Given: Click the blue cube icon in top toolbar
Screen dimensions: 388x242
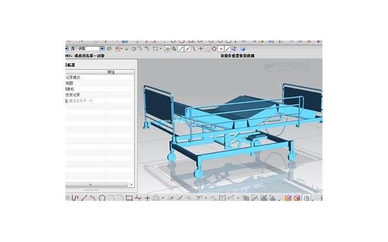Looking at the screenshot, I should click(x=242, y=48).
